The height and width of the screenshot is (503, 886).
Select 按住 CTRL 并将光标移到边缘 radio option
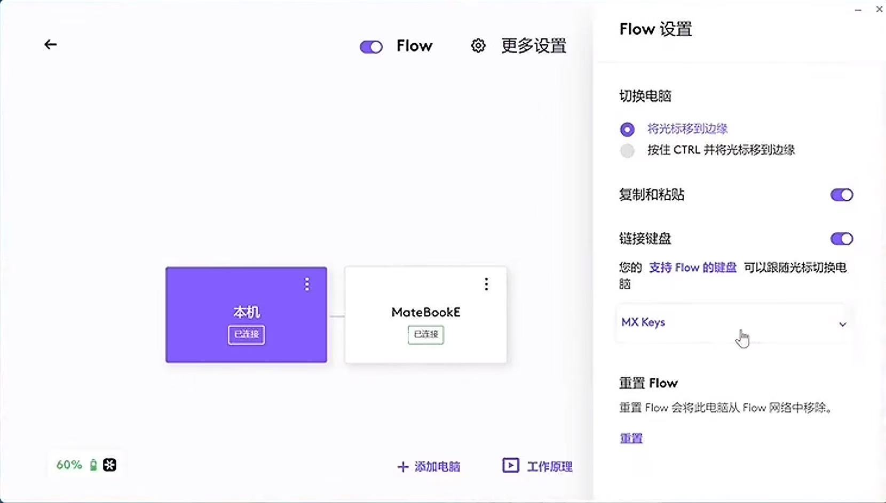click(x=627, y=150)
